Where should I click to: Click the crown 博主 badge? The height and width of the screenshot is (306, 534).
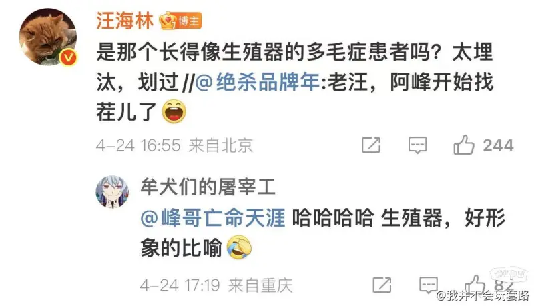tap(180, 21)
